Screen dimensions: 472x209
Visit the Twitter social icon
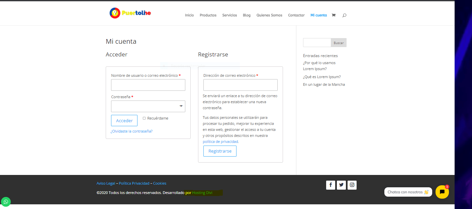pyautogui.click(x=341, y=185)
